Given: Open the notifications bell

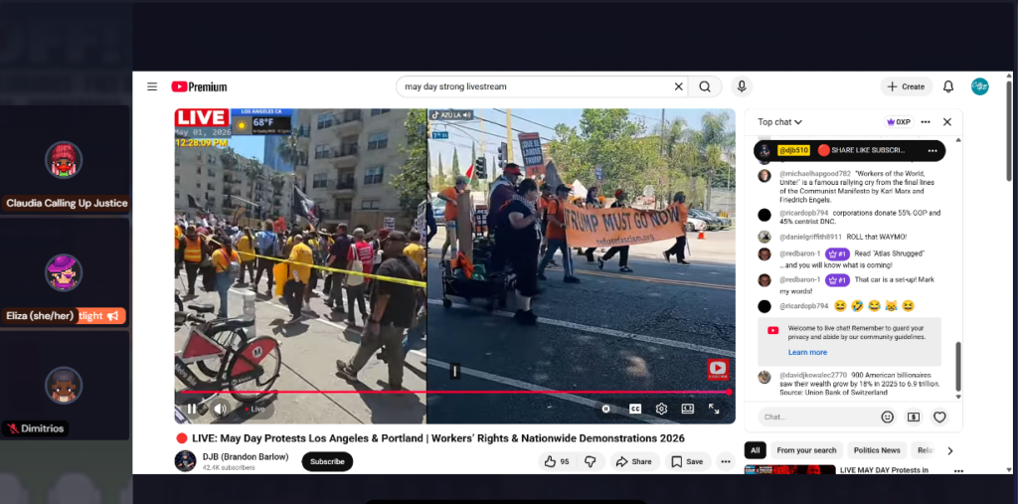Looking at the screenshot, I should coord(948,86).
